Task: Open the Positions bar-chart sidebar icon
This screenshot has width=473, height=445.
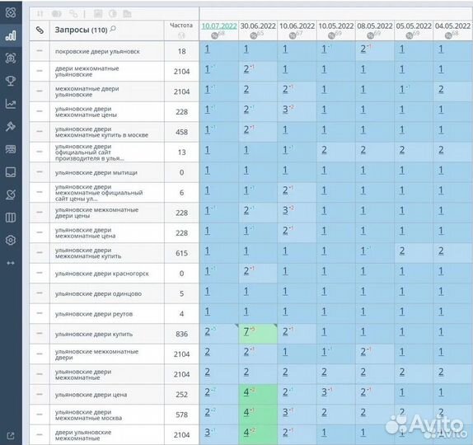Action: click(11, 35)
